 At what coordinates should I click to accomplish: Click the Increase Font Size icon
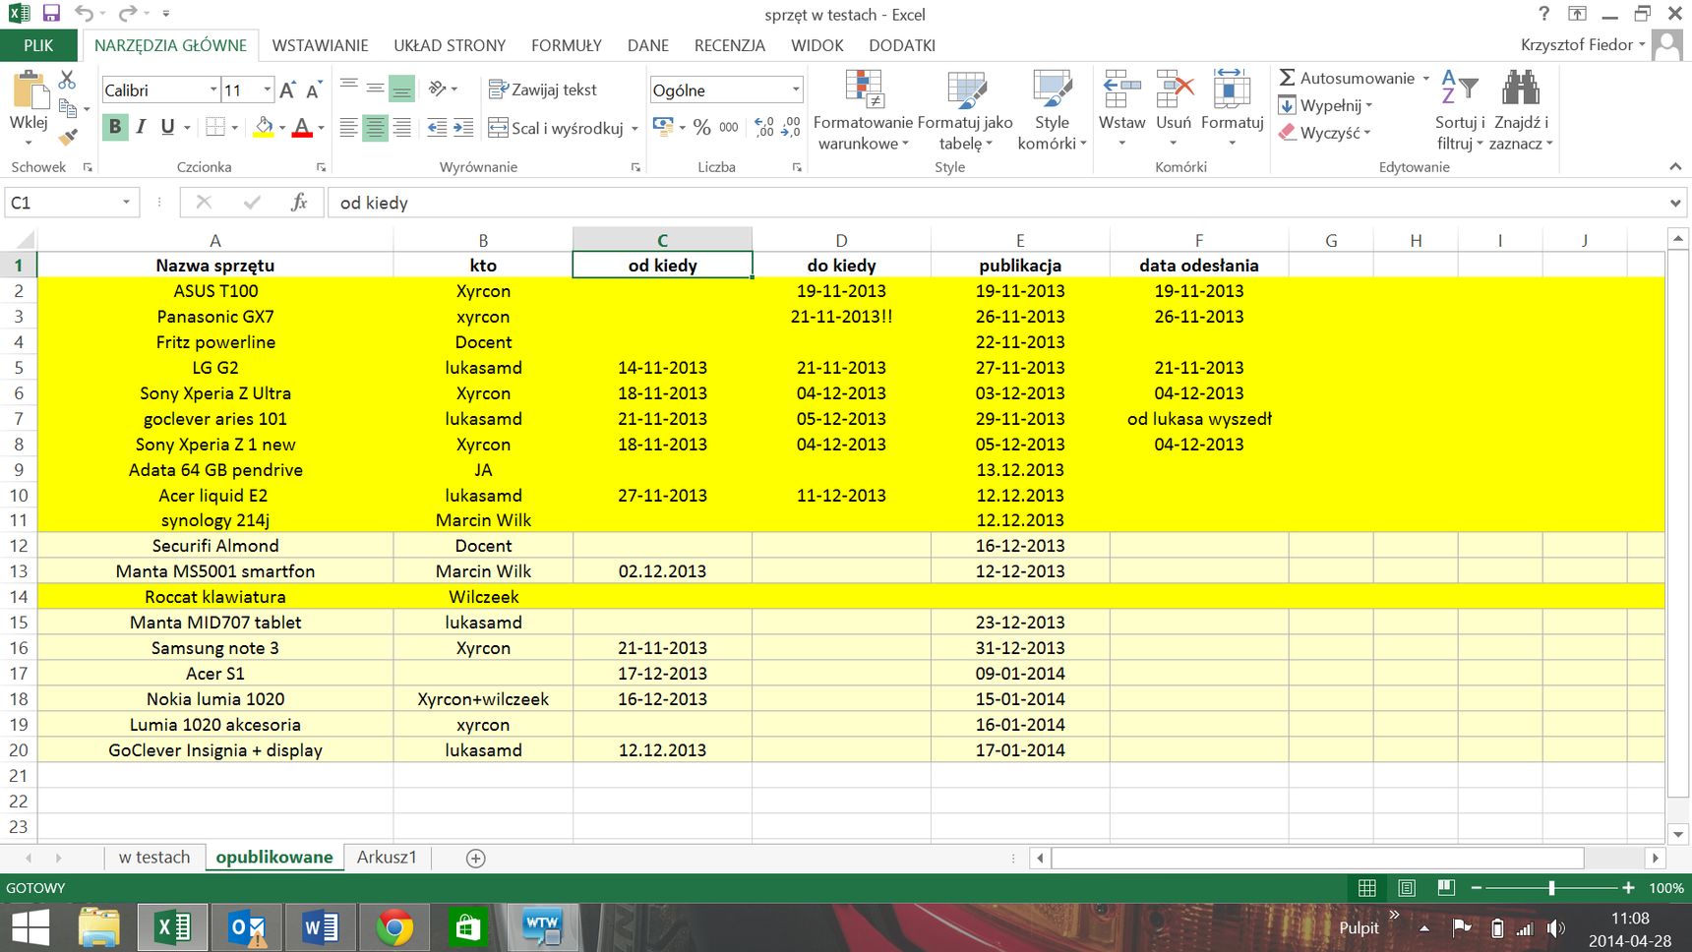click(x=287, y=90)
